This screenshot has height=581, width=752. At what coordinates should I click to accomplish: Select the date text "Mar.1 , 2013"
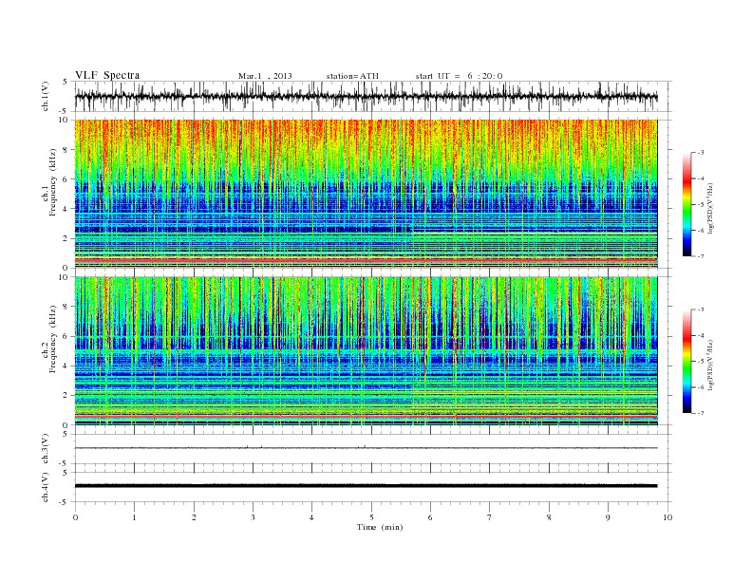click(x=265, y=76)
